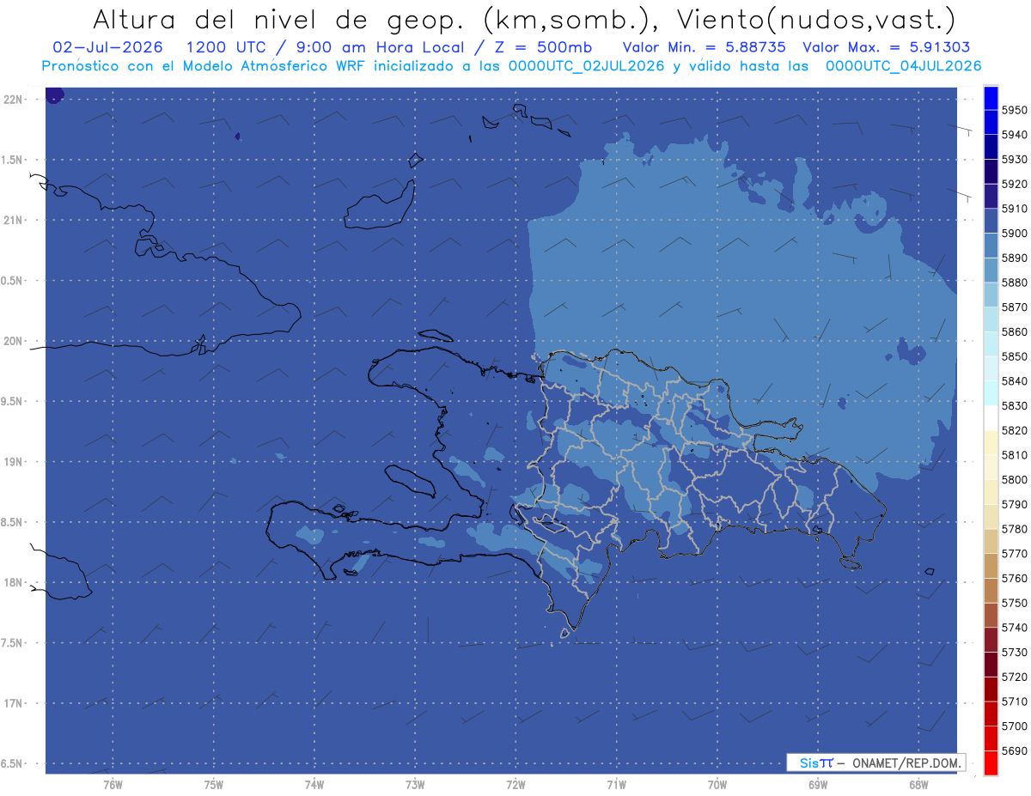Click the '5840' colorbar label
Image resolution: width=1031 pixels, height=796 pixels.
[1014, 381]
